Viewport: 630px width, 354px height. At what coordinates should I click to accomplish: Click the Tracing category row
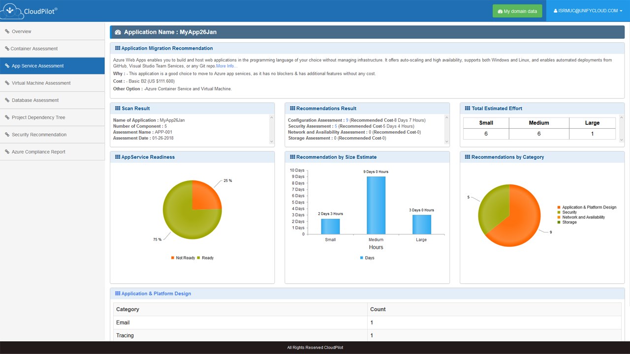click(x=367, y=335)
